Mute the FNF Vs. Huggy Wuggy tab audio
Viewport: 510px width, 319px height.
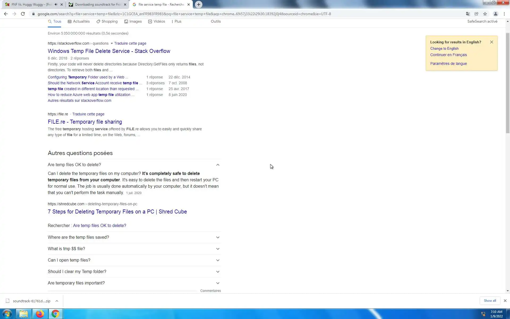[x=56, y=5]
